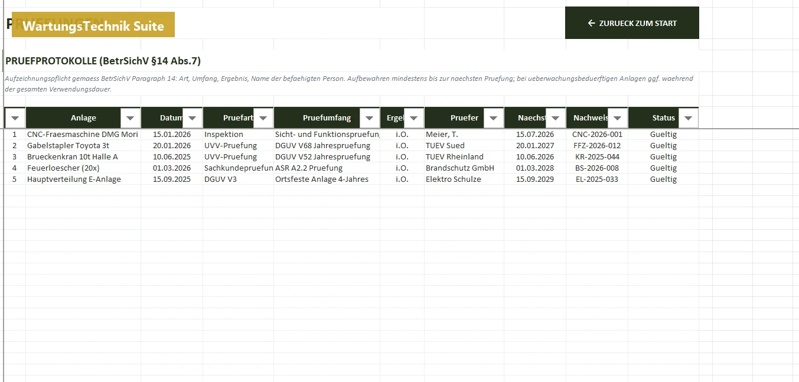Click the ZURUECK ZUM START button

(x=632, y=23)
